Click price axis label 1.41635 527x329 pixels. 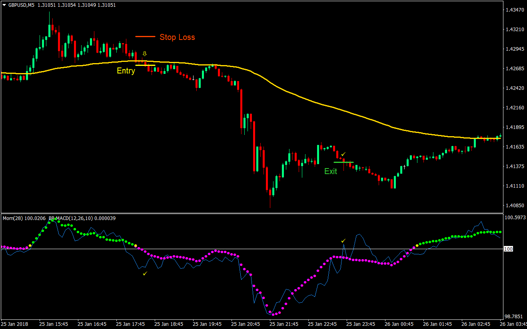click(x=514, y=147)
